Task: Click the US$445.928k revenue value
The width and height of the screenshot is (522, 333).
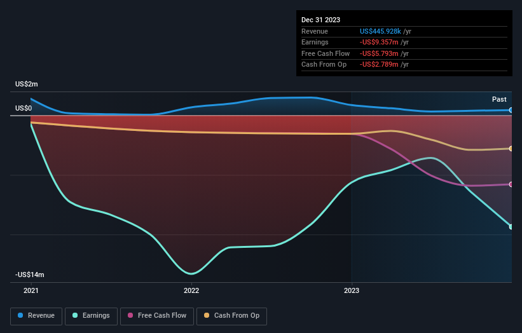Action: 380,31
